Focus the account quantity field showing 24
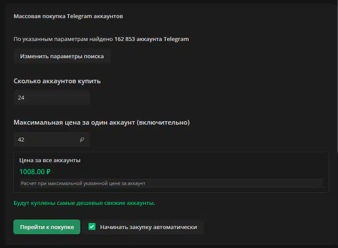Viewport: 338px width, 248px height. point(51,98)
